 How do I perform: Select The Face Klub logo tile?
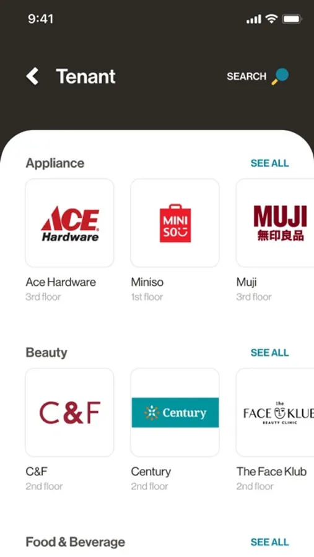point(275,412)
